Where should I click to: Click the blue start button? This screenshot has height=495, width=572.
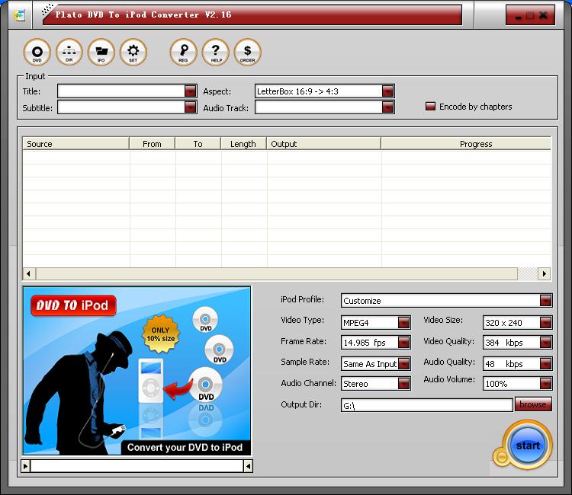pos(528,445)
